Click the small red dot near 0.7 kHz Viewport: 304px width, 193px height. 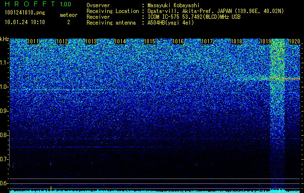(51, 164)
